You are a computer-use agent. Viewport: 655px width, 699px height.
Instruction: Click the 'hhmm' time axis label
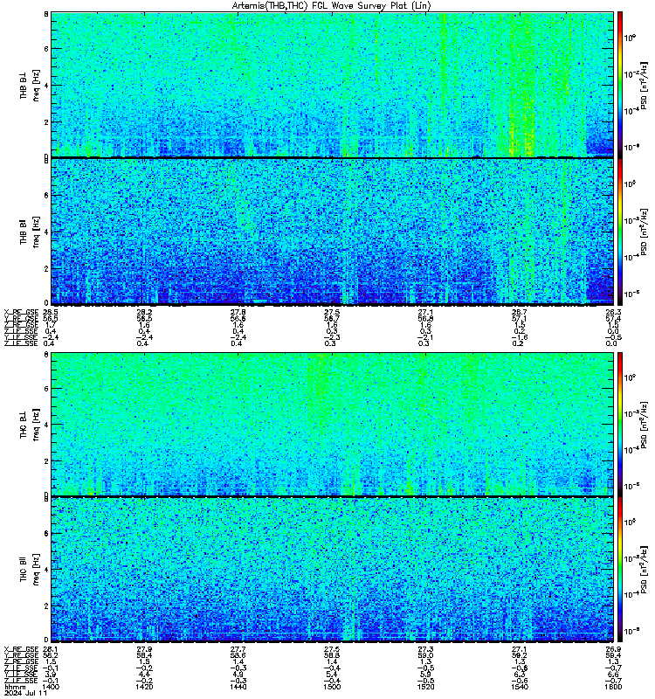pos(16,687)
